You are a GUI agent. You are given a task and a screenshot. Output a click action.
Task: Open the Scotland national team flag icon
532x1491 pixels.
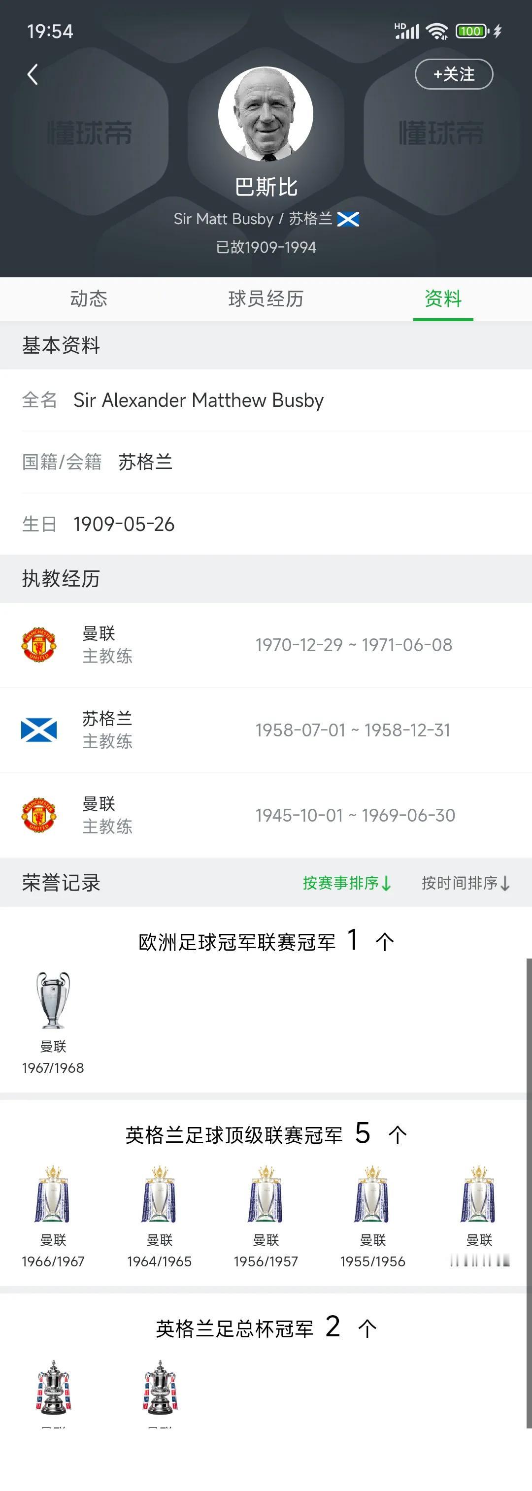39,730
